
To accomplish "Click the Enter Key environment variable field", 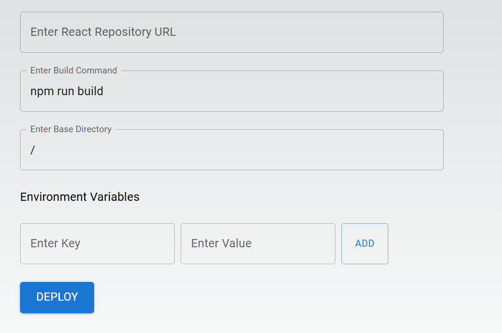I will (x=97, y=244).
